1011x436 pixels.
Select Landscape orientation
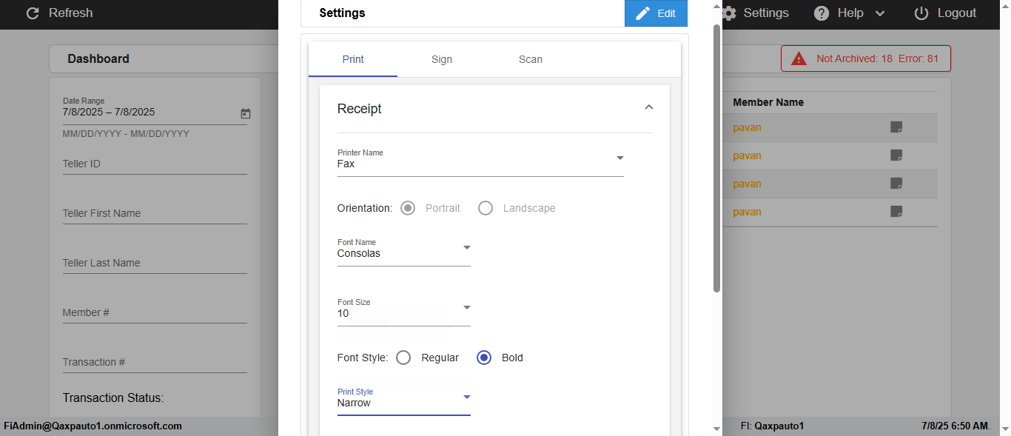click(486, 208)
